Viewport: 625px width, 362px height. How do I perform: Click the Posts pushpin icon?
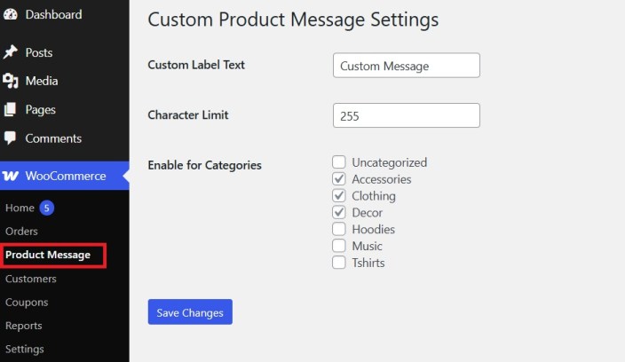(x=11, y=52)
